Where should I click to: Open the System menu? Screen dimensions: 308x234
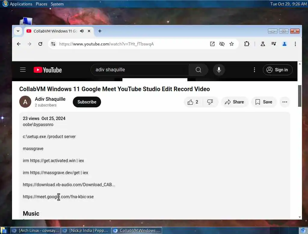[57, 4]
